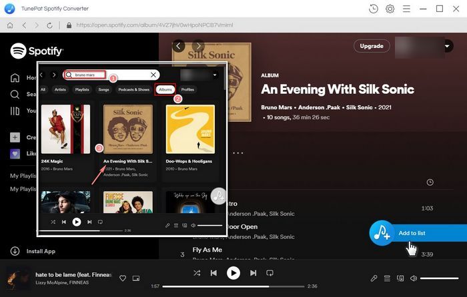
Task: Click the Spotify URL address field
Action: (155, 25)
